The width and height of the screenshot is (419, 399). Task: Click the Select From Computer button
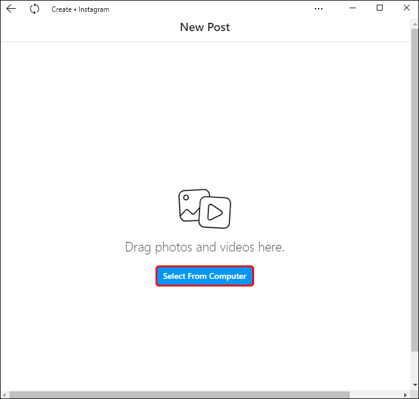(x=205, y=276)
